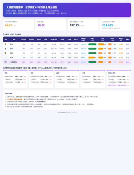Click the bronze medal icon for rank 3
The height and width of the screenshot is (175, 134).
5,53
